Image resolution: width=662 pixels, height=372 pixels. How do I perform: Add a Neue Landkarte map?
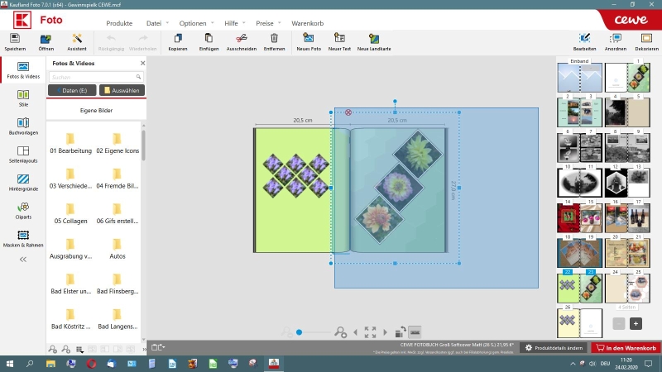click(374, 38)
